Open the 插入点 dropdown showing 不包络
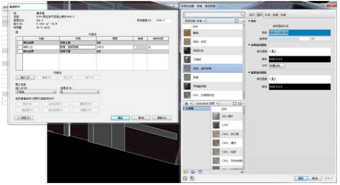 [36, 92]
